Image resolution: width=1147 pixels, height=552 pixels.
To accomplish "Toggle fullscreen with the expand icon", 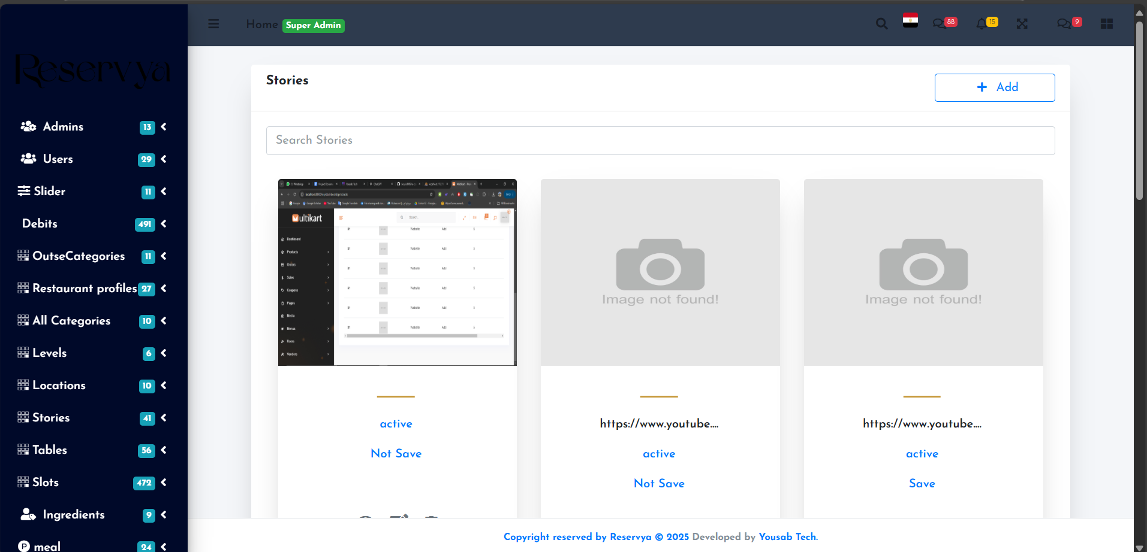I will (1022, 24).
